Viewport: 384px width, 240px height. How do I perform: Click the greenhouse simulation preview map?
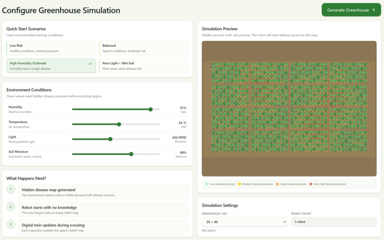click(289, 108)
